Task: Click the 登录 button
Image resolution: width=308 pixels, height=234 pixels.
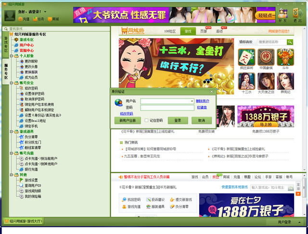Action: (x=178, y=120)
